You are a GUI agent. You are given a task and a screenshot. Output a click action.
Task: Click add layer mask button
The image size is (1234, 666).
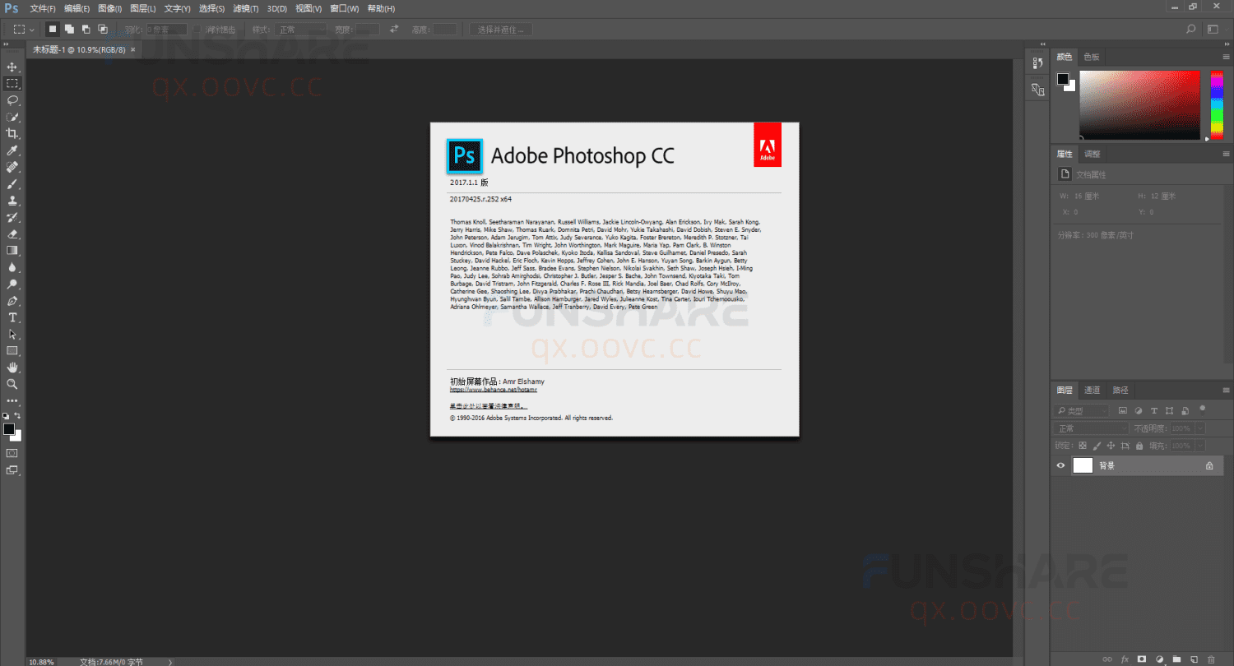pyautogui.click(x=1142, y=659)
